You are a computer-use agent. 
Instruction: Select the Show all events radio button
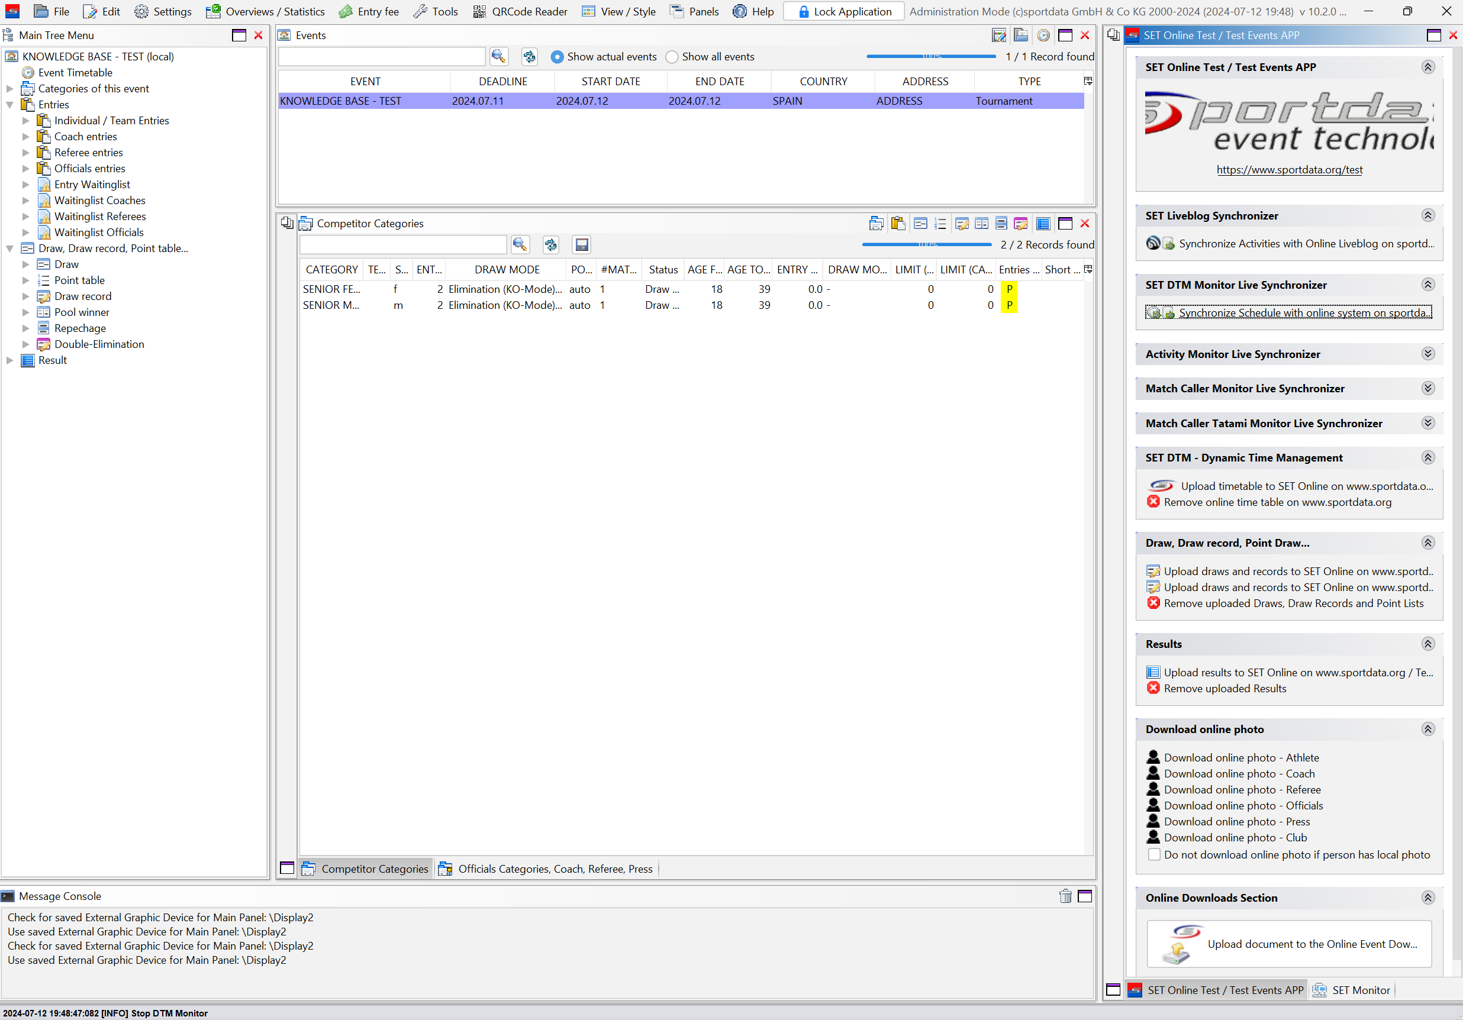point(672,57)
